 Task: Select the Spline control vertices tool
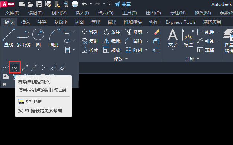(x=15, y=67)
